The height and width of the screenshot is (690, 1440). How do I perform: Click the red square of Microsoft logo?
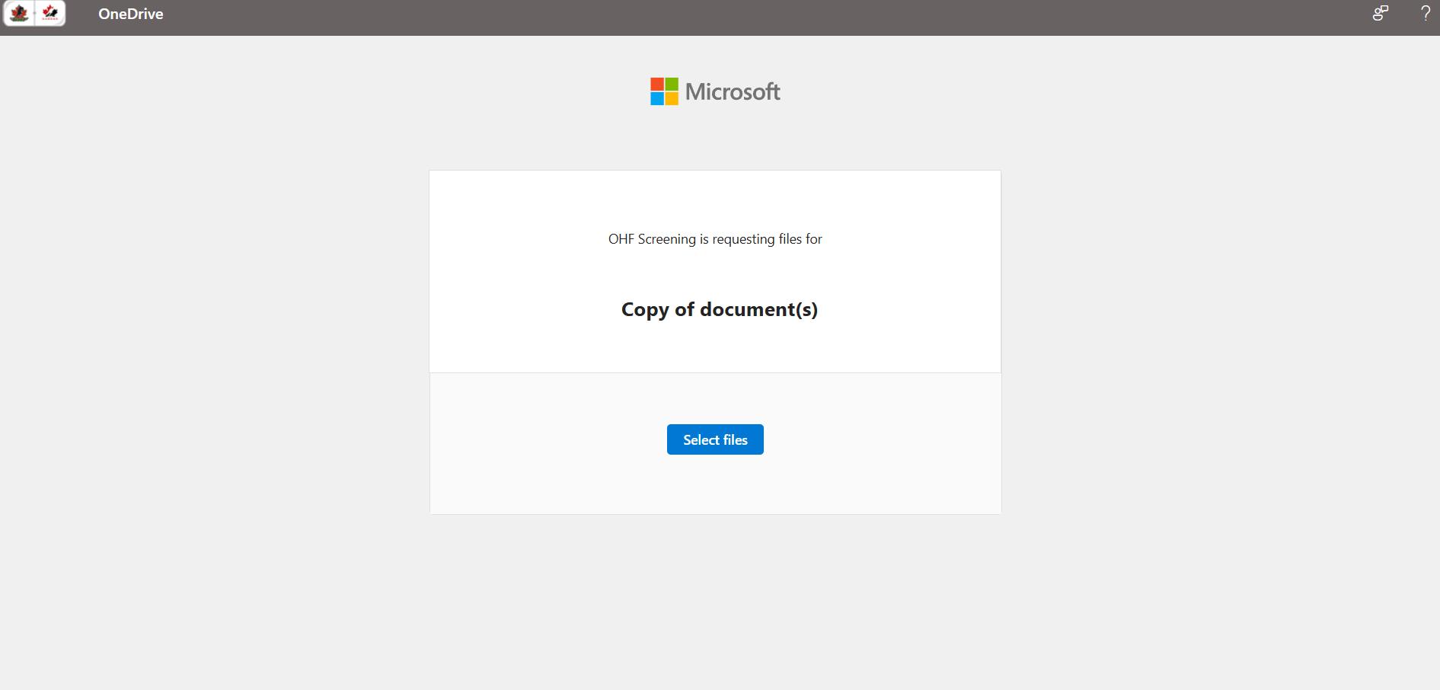(657, 84)
